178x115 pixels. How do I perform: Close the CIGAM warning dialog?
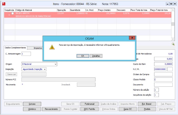(x=132, y=38)
